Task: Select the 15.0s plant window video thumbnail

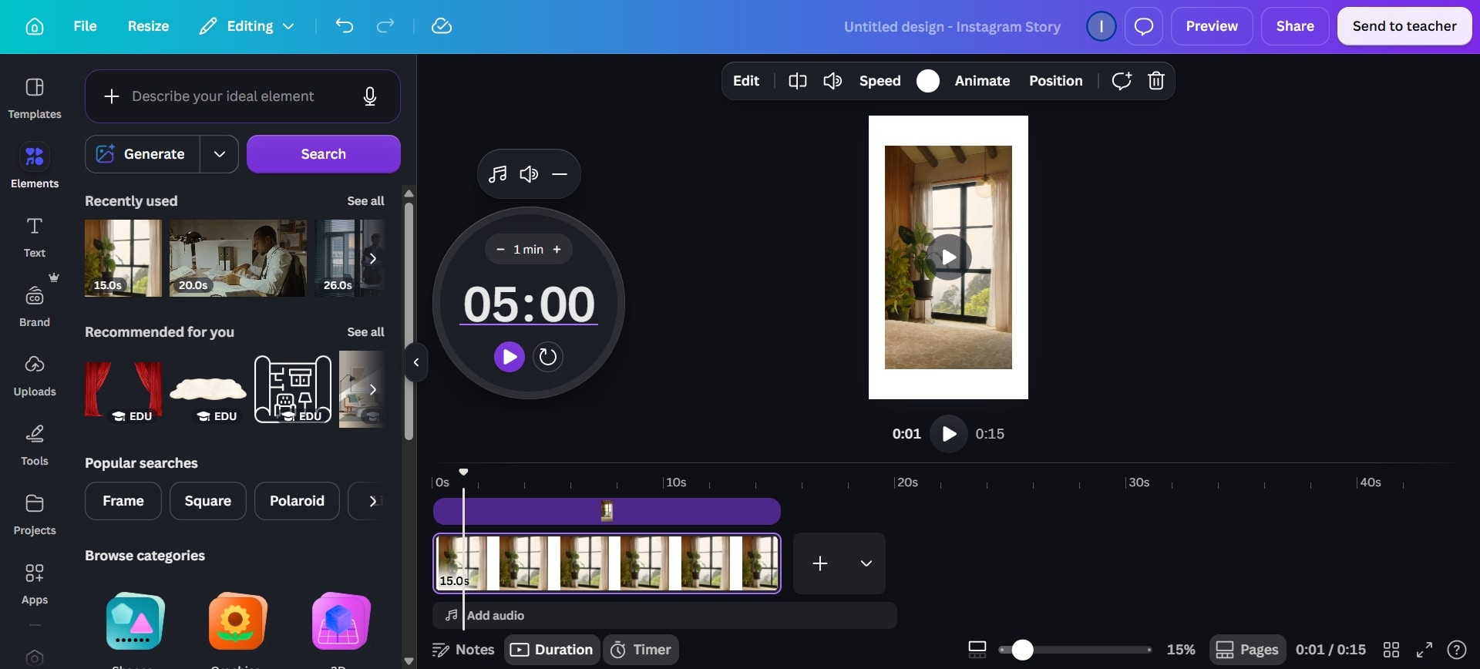Action: coord(123,258)
